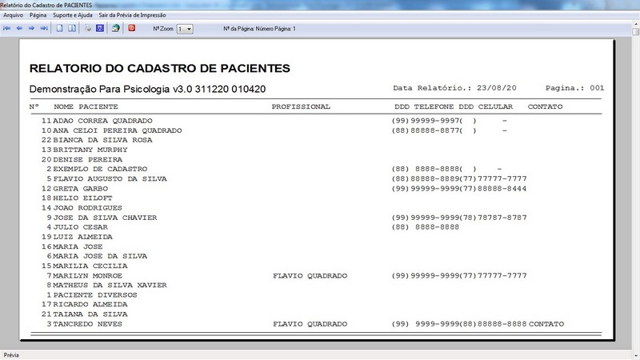The height and width of the screenshot is (360, 640).
Task: Select patient row LUIZ ALMEIDA
Action: [77, 237]
